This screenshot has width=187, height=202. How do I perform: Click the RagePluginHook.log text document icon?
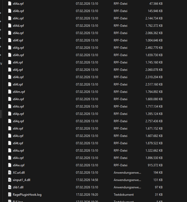tap(10, 194)
